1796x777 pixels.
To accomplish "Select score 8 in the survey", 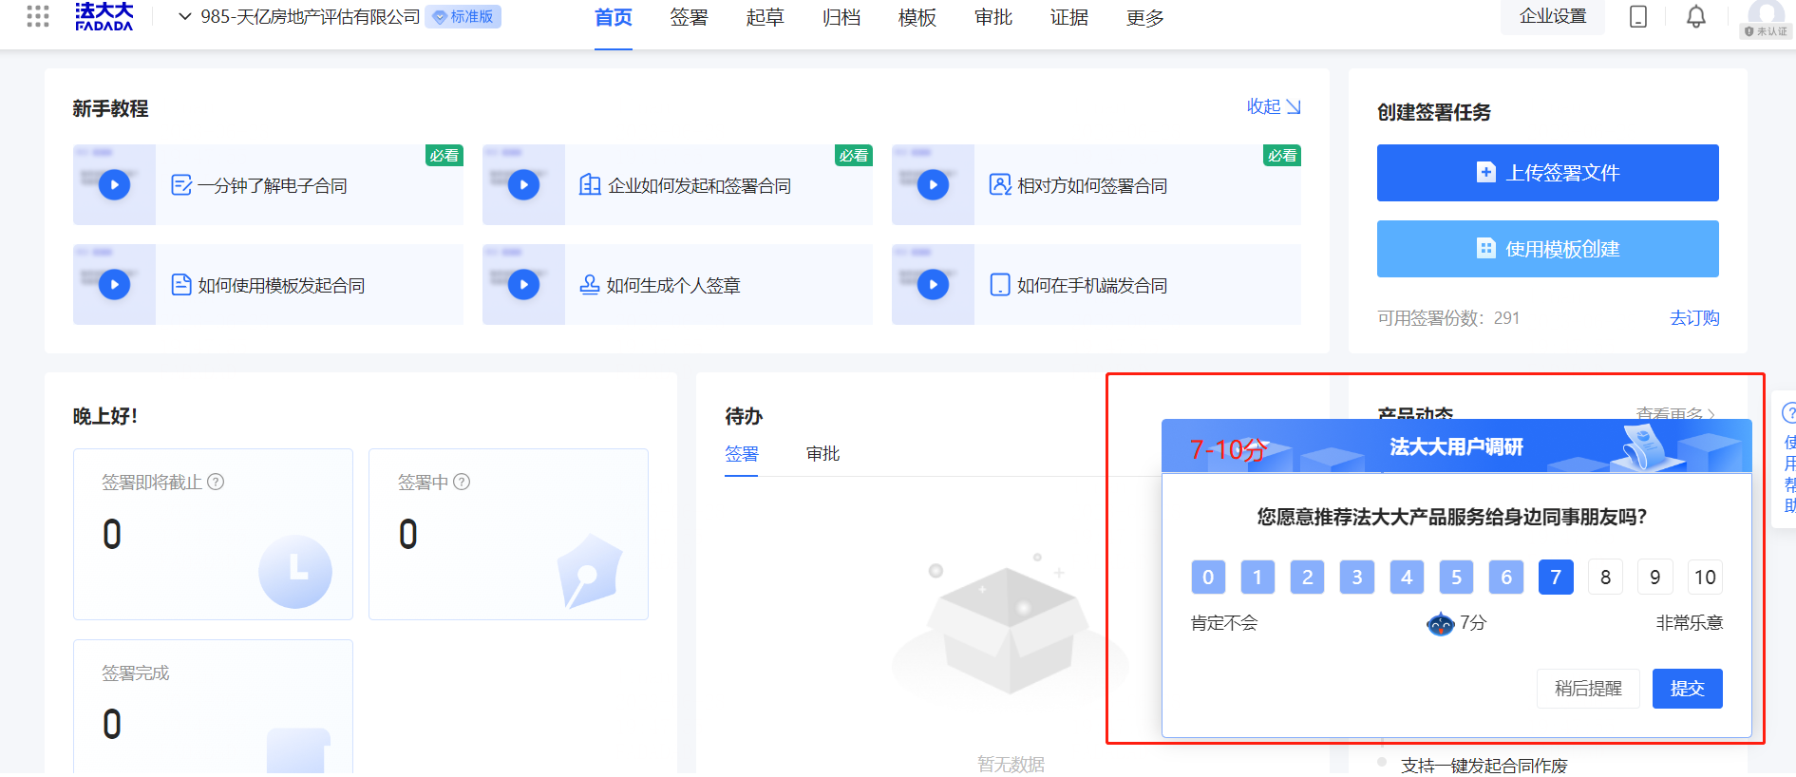I will [x=1605, y=577].
